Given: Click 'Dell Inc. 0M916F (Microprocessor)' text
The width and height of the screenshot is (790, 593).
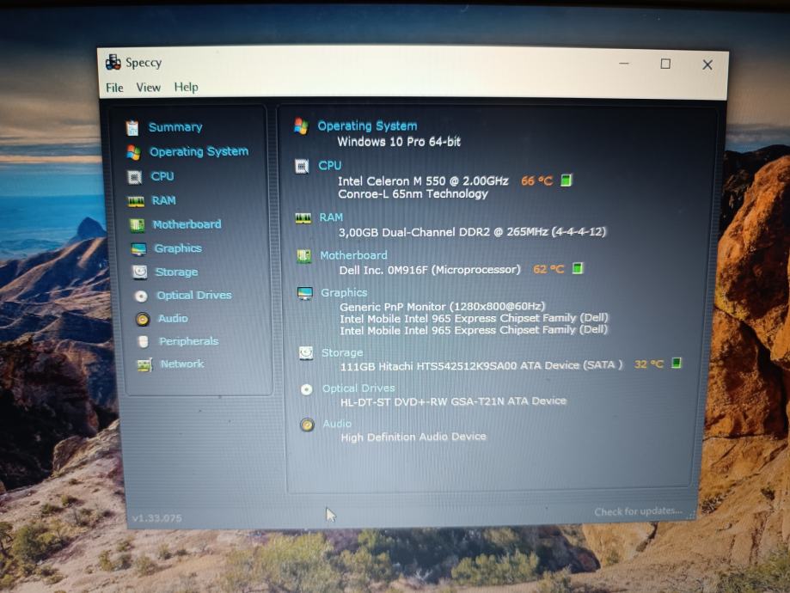Looking at the screenshot, I should [429, 270].
